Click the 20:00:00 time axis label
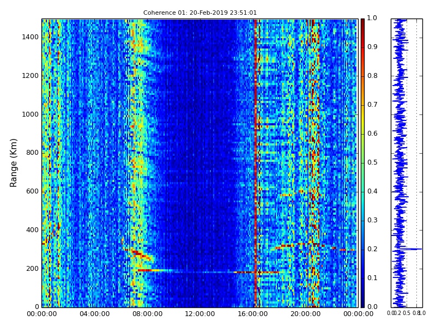The height and width of the screenshot is (327, 436). (x=306, y=314)
